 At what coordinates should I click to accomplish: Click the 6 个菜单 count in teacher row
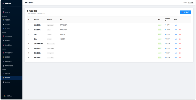[x=167, y=34]
